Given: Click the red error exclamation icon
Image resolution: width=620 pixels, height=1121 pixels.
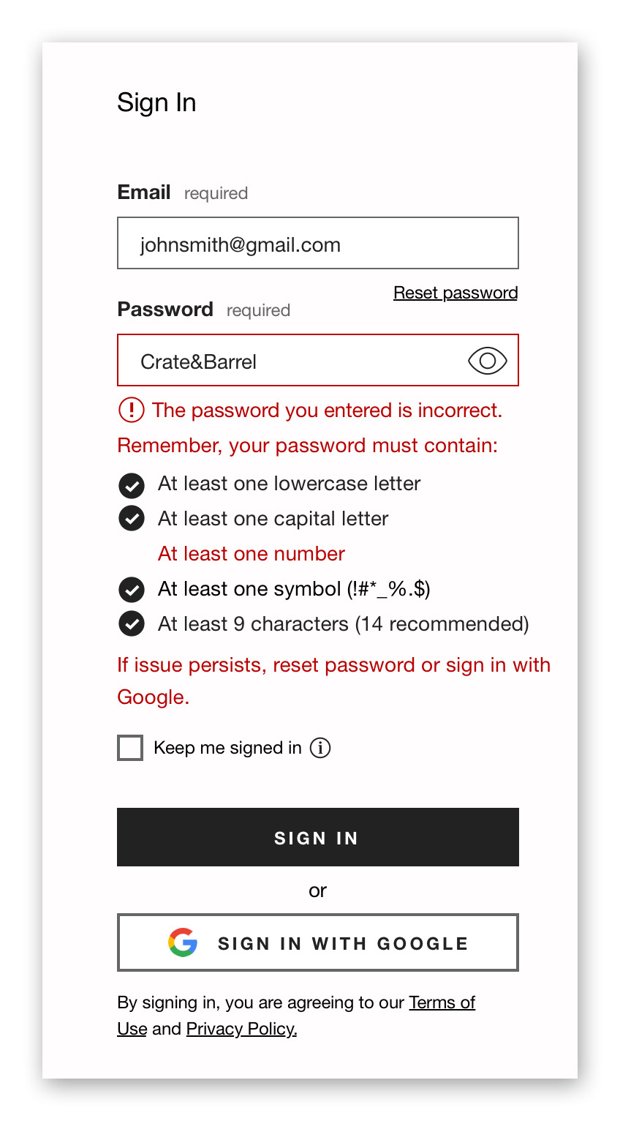Looking at the screenshot, I should pos(132,410).
